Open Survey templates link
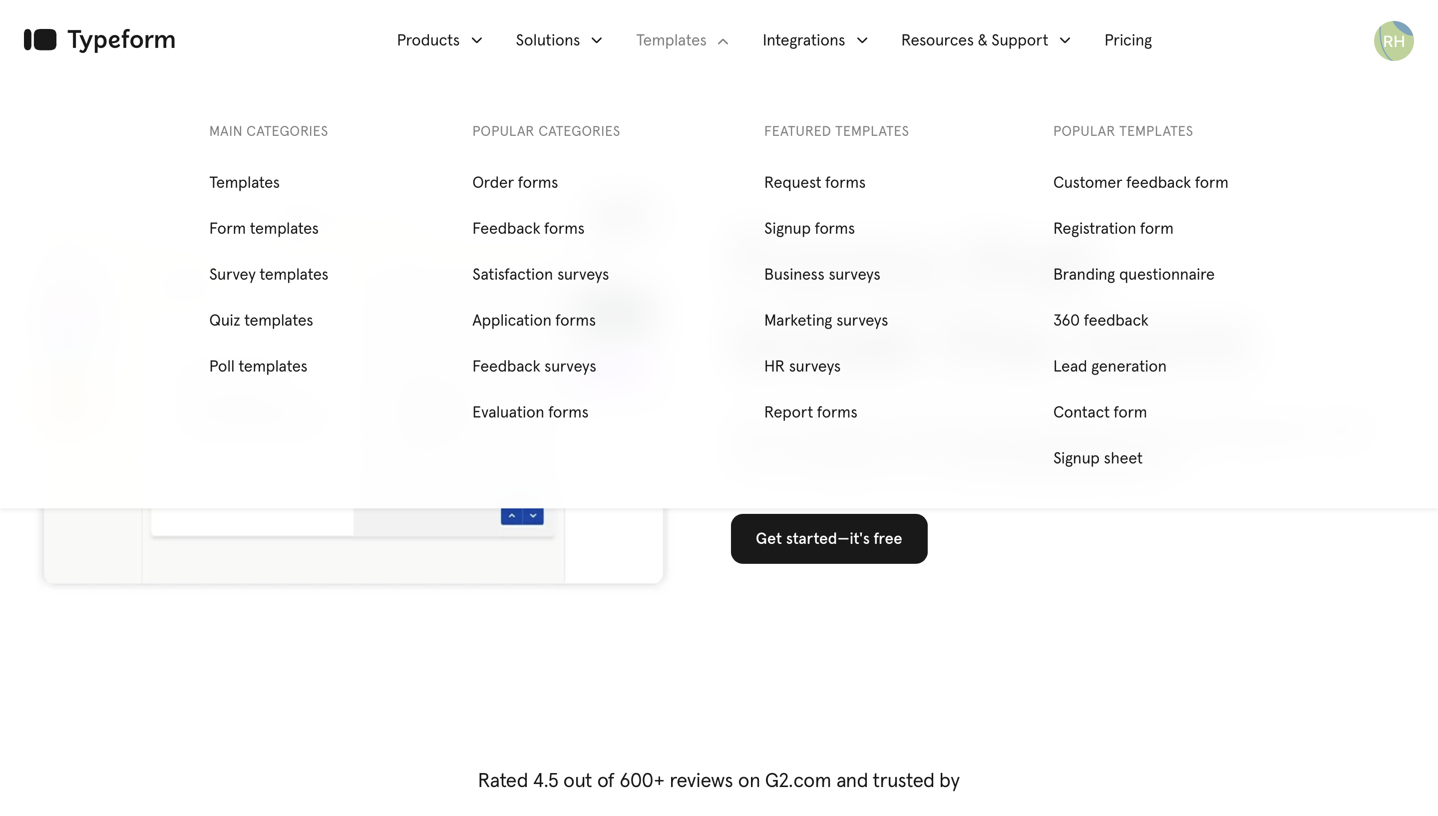 (x=268, y=275)
